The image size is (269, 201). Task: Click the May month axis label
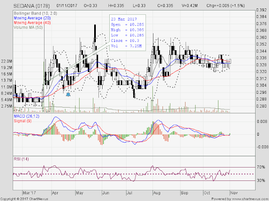click(79, 193)
